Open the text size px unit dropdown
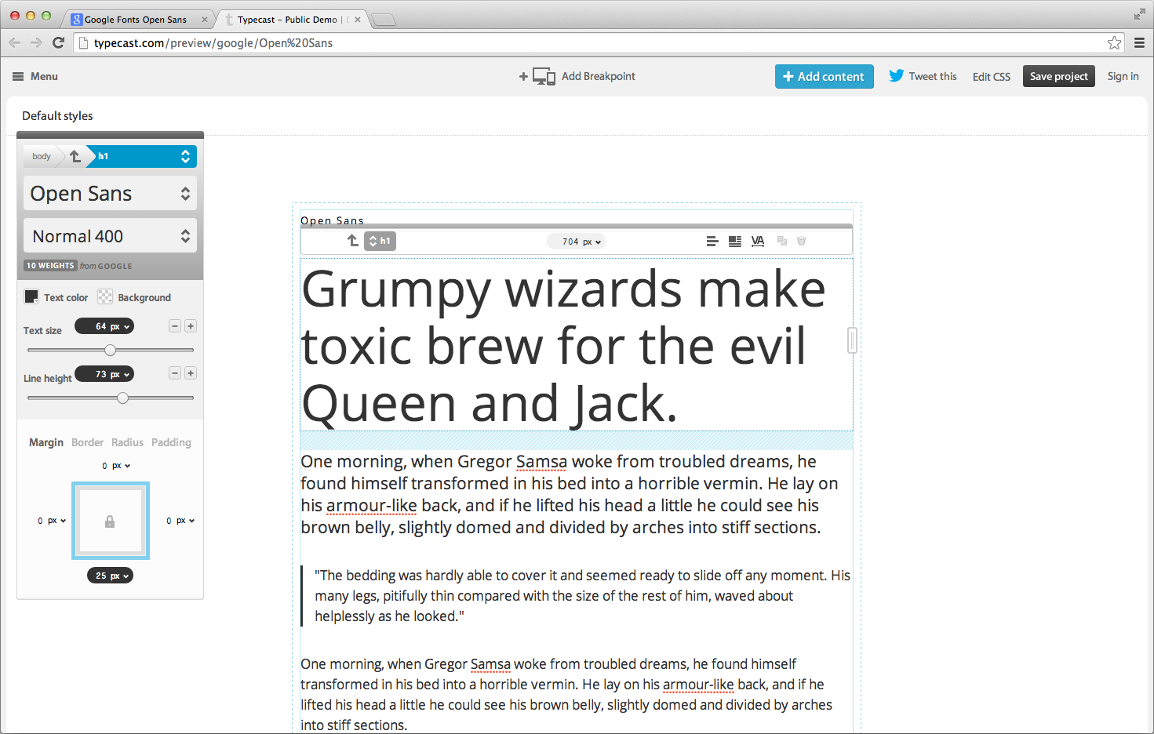Viewport: 1154px width, 734px height. click(104, 326)
